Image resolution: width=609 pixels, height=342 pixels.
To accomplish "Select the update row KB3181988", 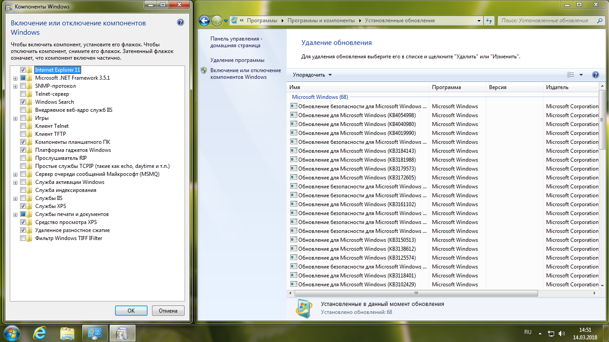I will click(x=444, y=160).
